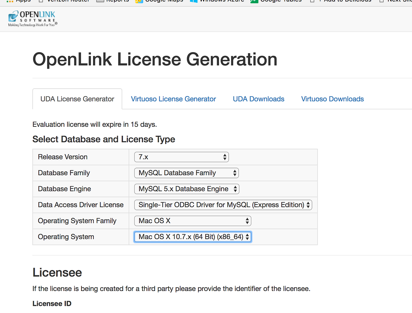Expand the Data Access Driver License dropdown
This screenshot has height=313, width=412.
223,205
